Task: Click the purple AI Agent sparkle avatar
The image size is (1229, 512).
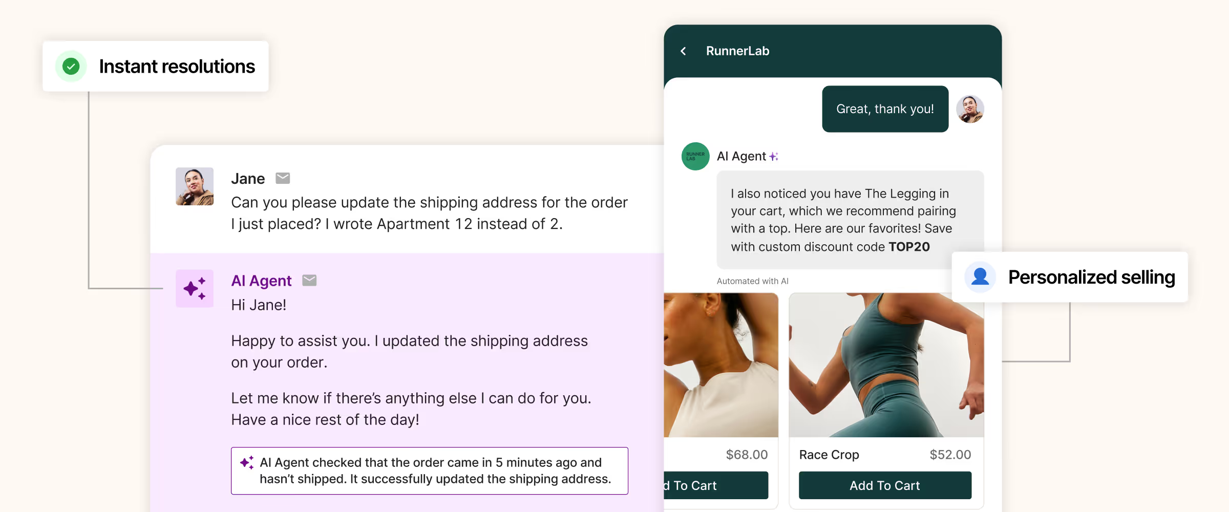Action: (x=195, y=288)
